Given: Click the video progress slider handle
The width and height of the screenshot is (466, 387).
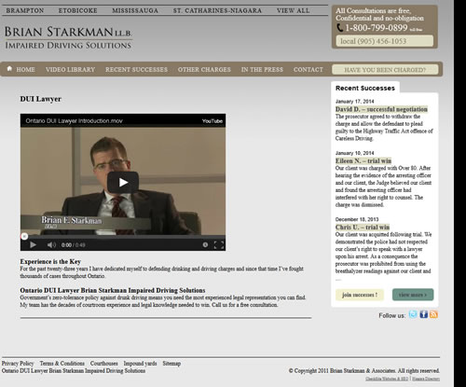Looking at the screenshot, I should coord(24,237).
